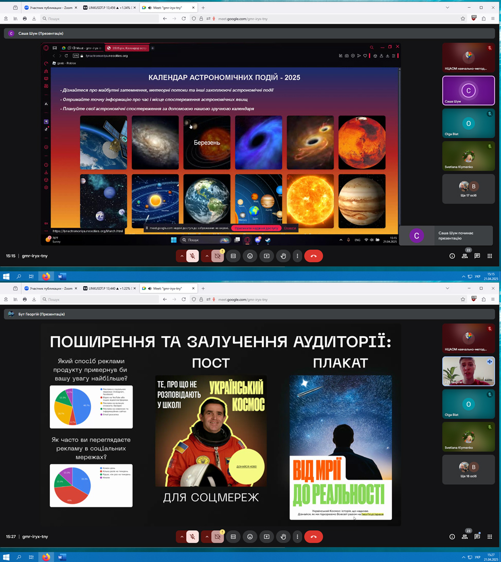Screen dimensions: 501x562
Task: Open the chat panel in the 15:15 Meet window
Action: tap(477, 256)
